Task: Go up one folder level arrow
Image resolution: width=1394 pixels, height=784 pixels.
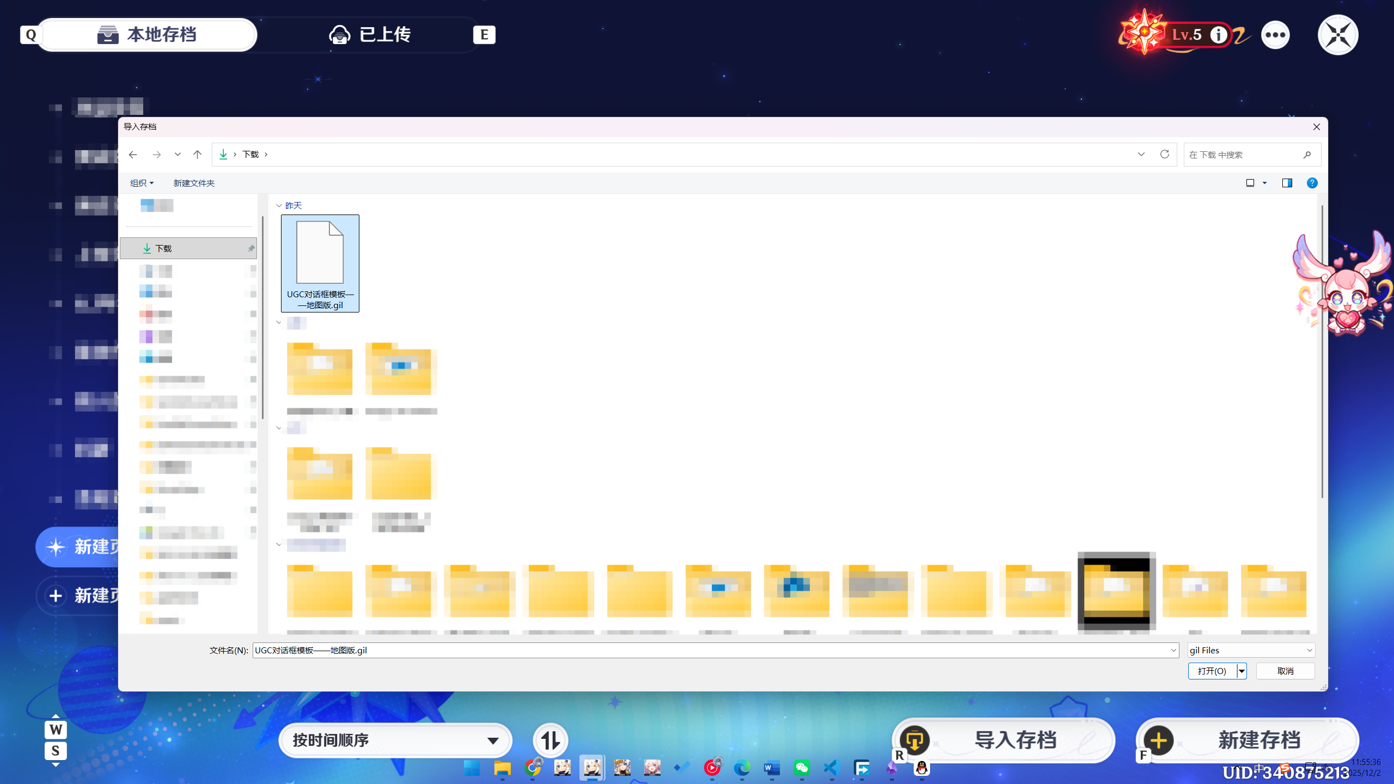Action: 198,155
